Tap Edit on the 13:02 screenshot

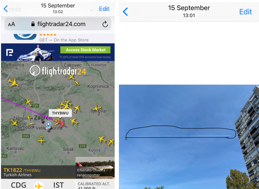[x=104, y=9]
